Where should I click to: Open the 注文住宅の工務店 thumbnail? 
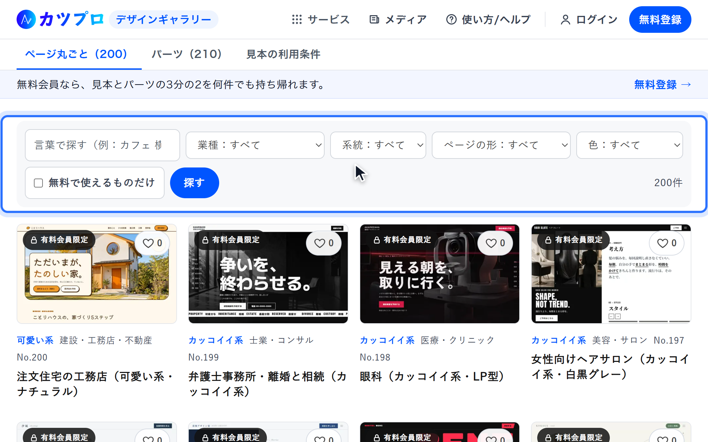(x=97, y=274)
